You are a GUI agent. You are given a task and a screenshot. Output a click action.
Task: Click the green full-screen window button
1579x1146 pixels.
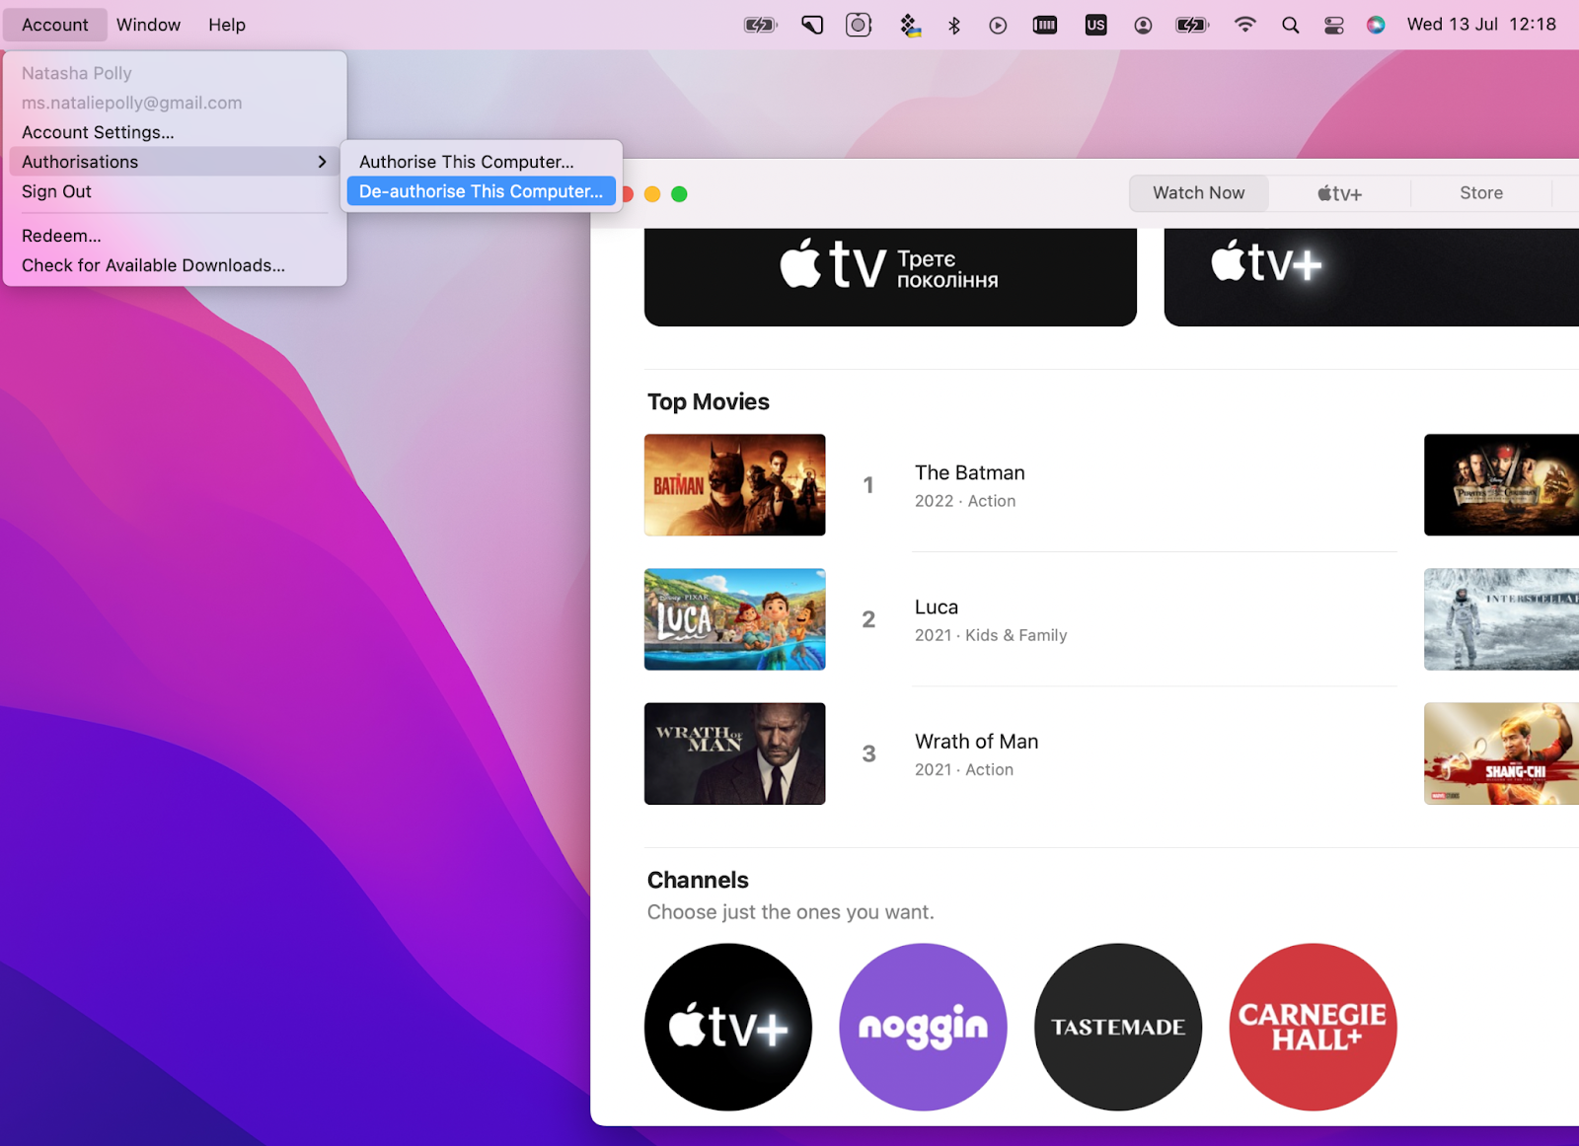coord(679,194)
